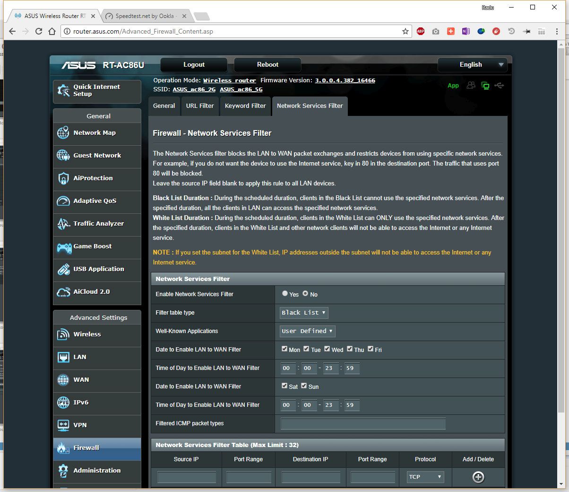Uncheck the Thu checkbox
The image size is (569, 492).
pyautogui.click(x=350, y=349)
